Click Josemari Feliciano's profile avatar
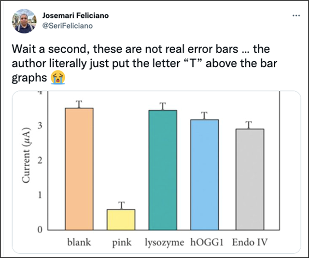This screenshot has width=309, height=258. tap(24, 21)
